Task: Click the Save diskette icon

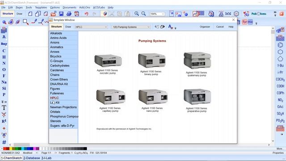Action: [61, 14]
